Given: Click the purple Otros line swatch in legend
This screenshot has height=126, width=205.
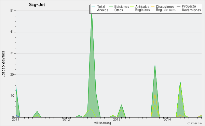Looking at the screenshot, I should [x=111, y=10].
